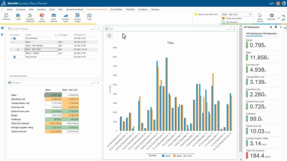Collapse the All scenarios folder
287x161 pixels.
[x=11, y=38]
